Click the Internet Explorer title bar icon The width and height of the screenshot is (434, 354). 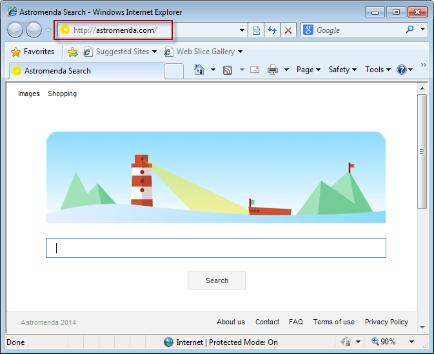coord(12,12)
